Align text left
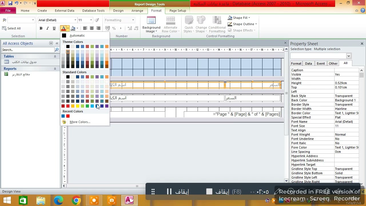This screenshot has height=206, width=366. pyautogui.click(x=85, y=28)
